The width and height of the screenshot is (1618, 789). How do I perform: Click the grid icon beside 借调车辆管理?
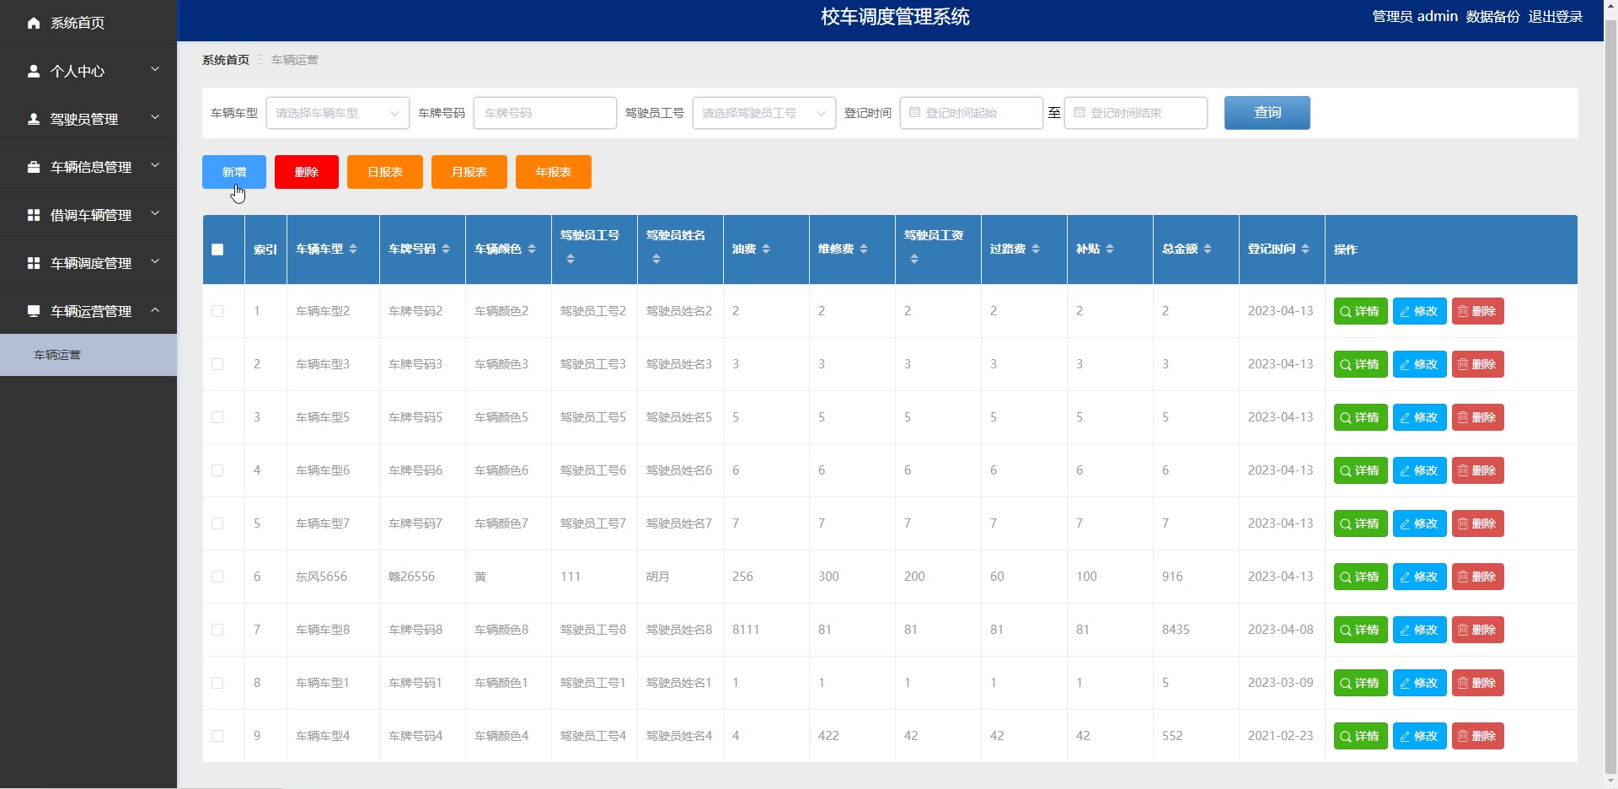(34, 215)
